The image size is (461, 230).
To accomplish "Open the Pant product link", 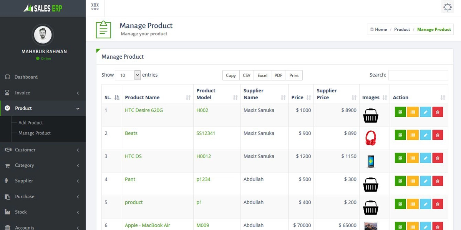I will point(130,179).
